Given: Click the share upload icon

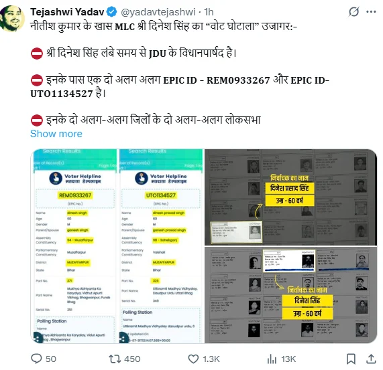Looking at the screenshot, I should 371,359.
